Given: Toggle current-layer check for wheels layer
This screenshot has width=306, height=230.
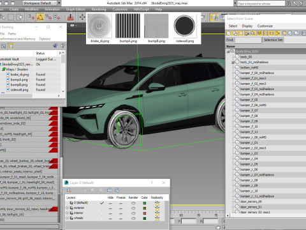Looking at the screenshot, I should click(102, 218).
